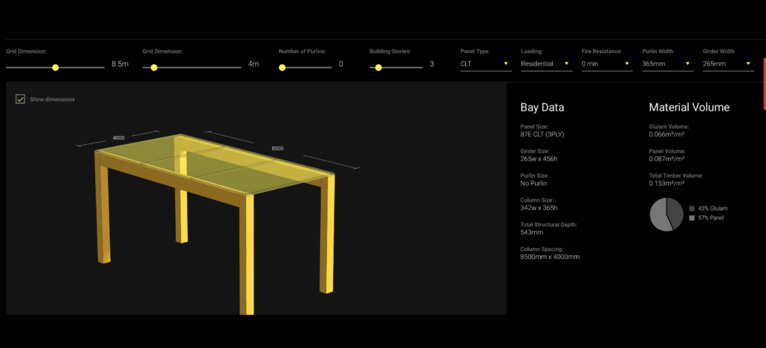Click the 8.5m Grid Dimension slider handle

[x=55, y=68]
